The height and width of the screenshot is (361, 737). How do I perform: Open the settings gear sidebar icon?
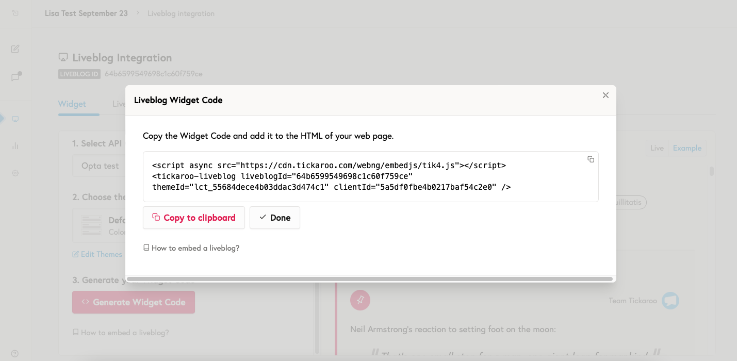click(15, 173)
